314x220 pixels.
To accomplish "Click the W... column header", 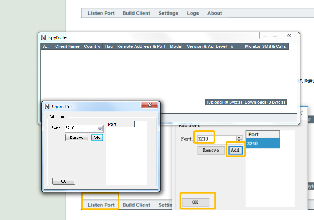I will [46, 46].
